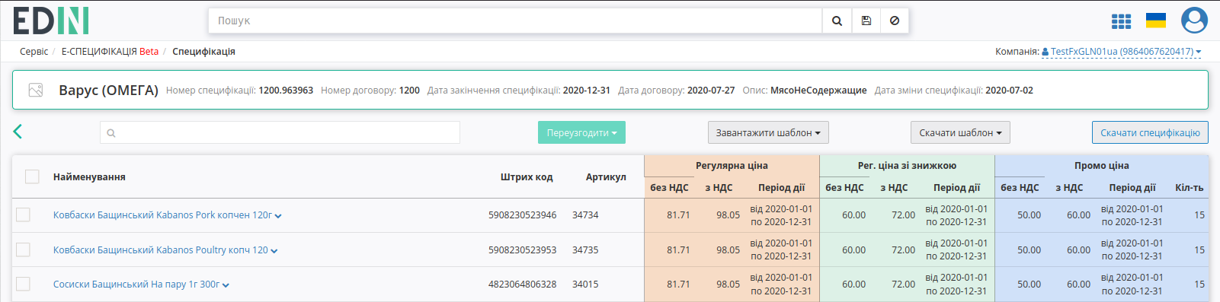
Task: Click promo quantity 15 in Kabanos Pork row
Action: click(1199, 215)
